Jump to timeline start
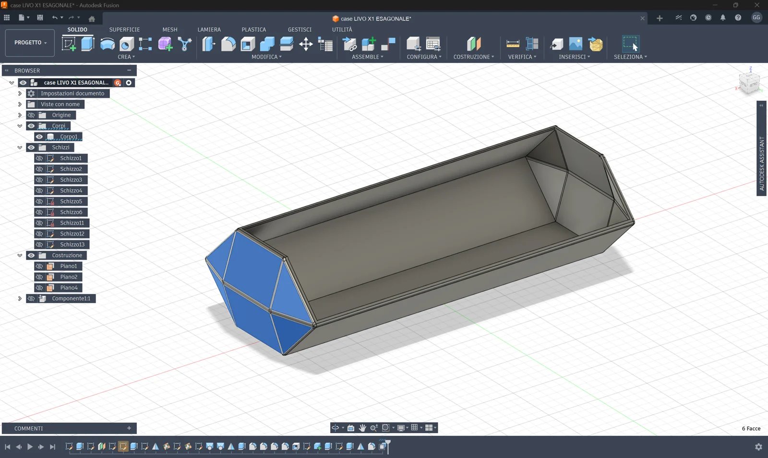Image resolution: width=768 pixels, height=458 pixels. [8, 447]
